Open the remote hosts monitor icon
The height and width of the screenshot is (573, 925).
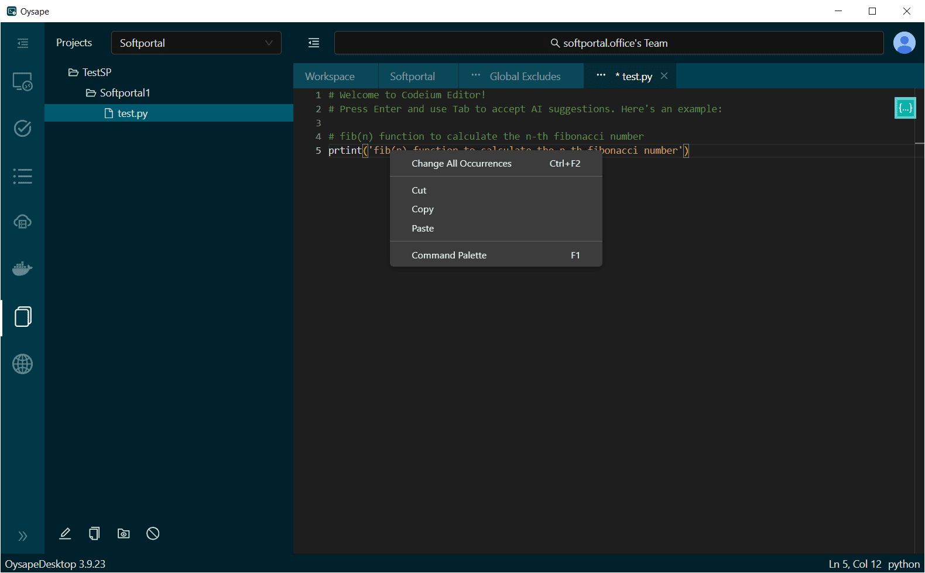coord(23,82)
